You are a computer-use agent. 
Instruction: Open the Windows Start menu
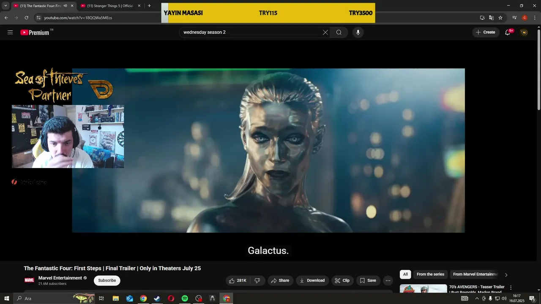click(6, 299)
